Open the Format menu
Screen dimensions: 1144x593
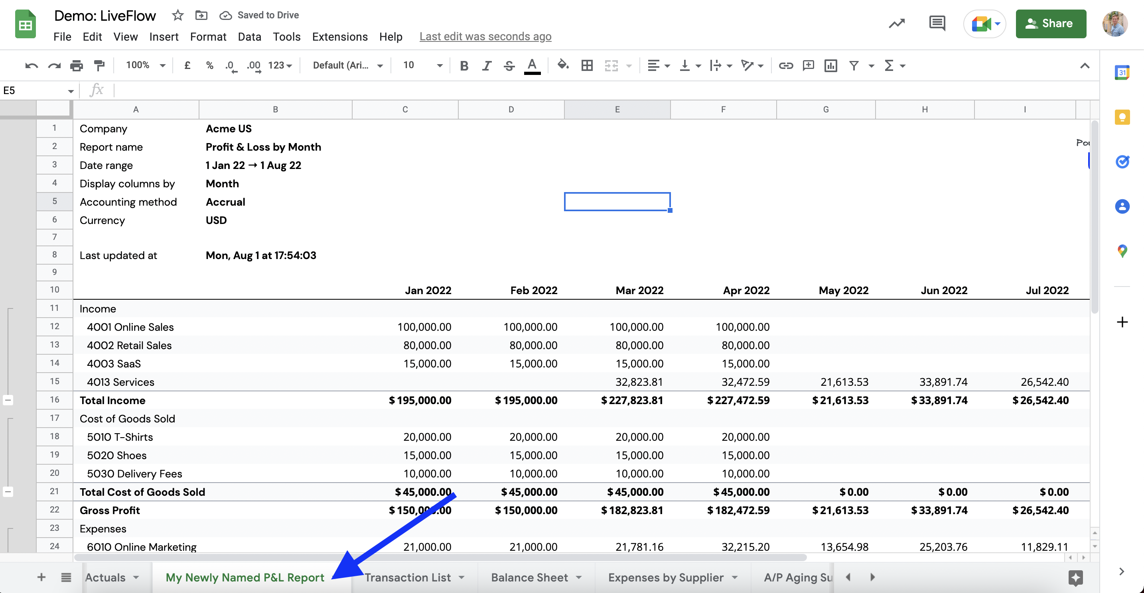pyautogui.click(x=208, y=36)
